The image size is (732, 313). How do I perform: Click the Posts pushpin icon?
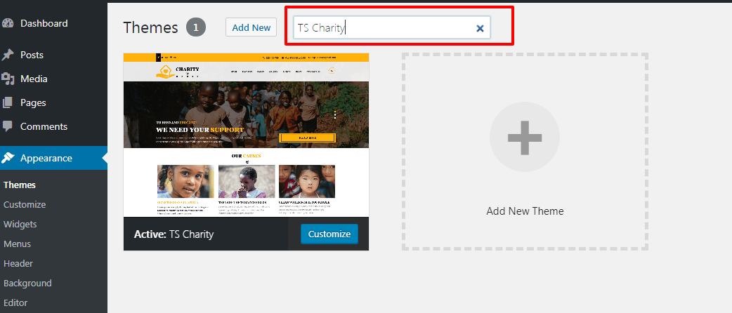tap(8, 55)
